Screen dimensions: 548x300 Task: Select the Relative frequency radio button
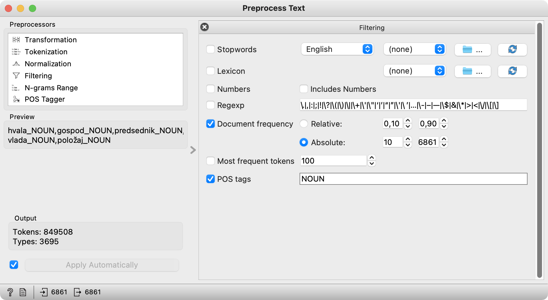click(x=304, y=124)
